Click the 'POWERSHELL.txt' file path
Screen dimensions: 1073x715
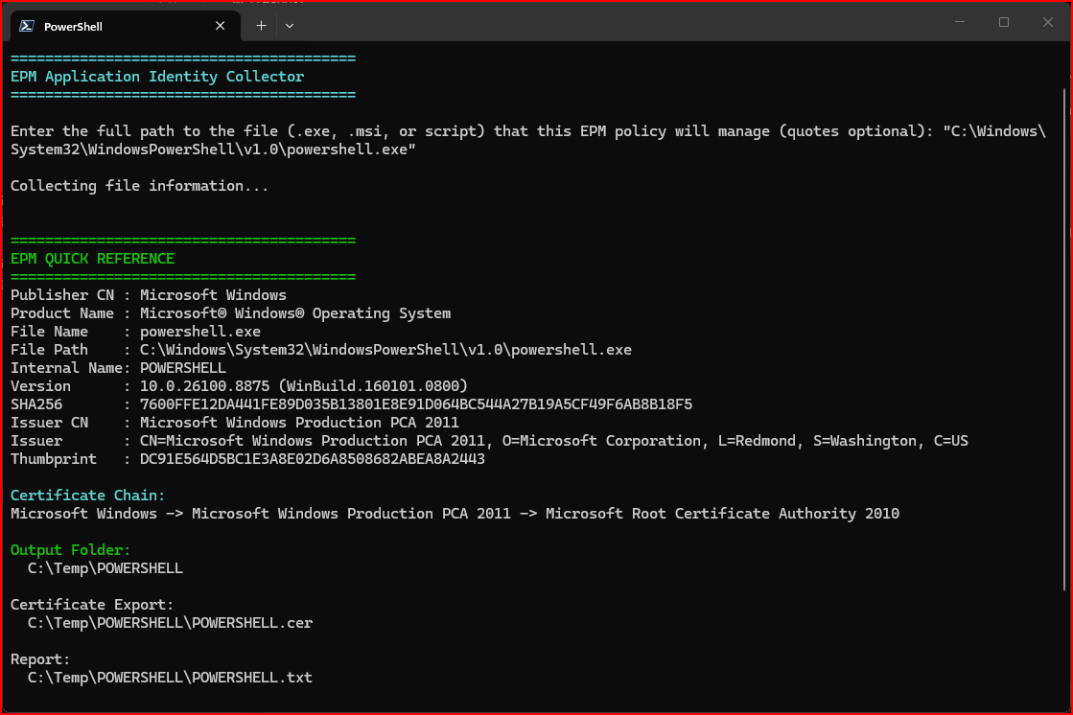click(x=170, y=678)
